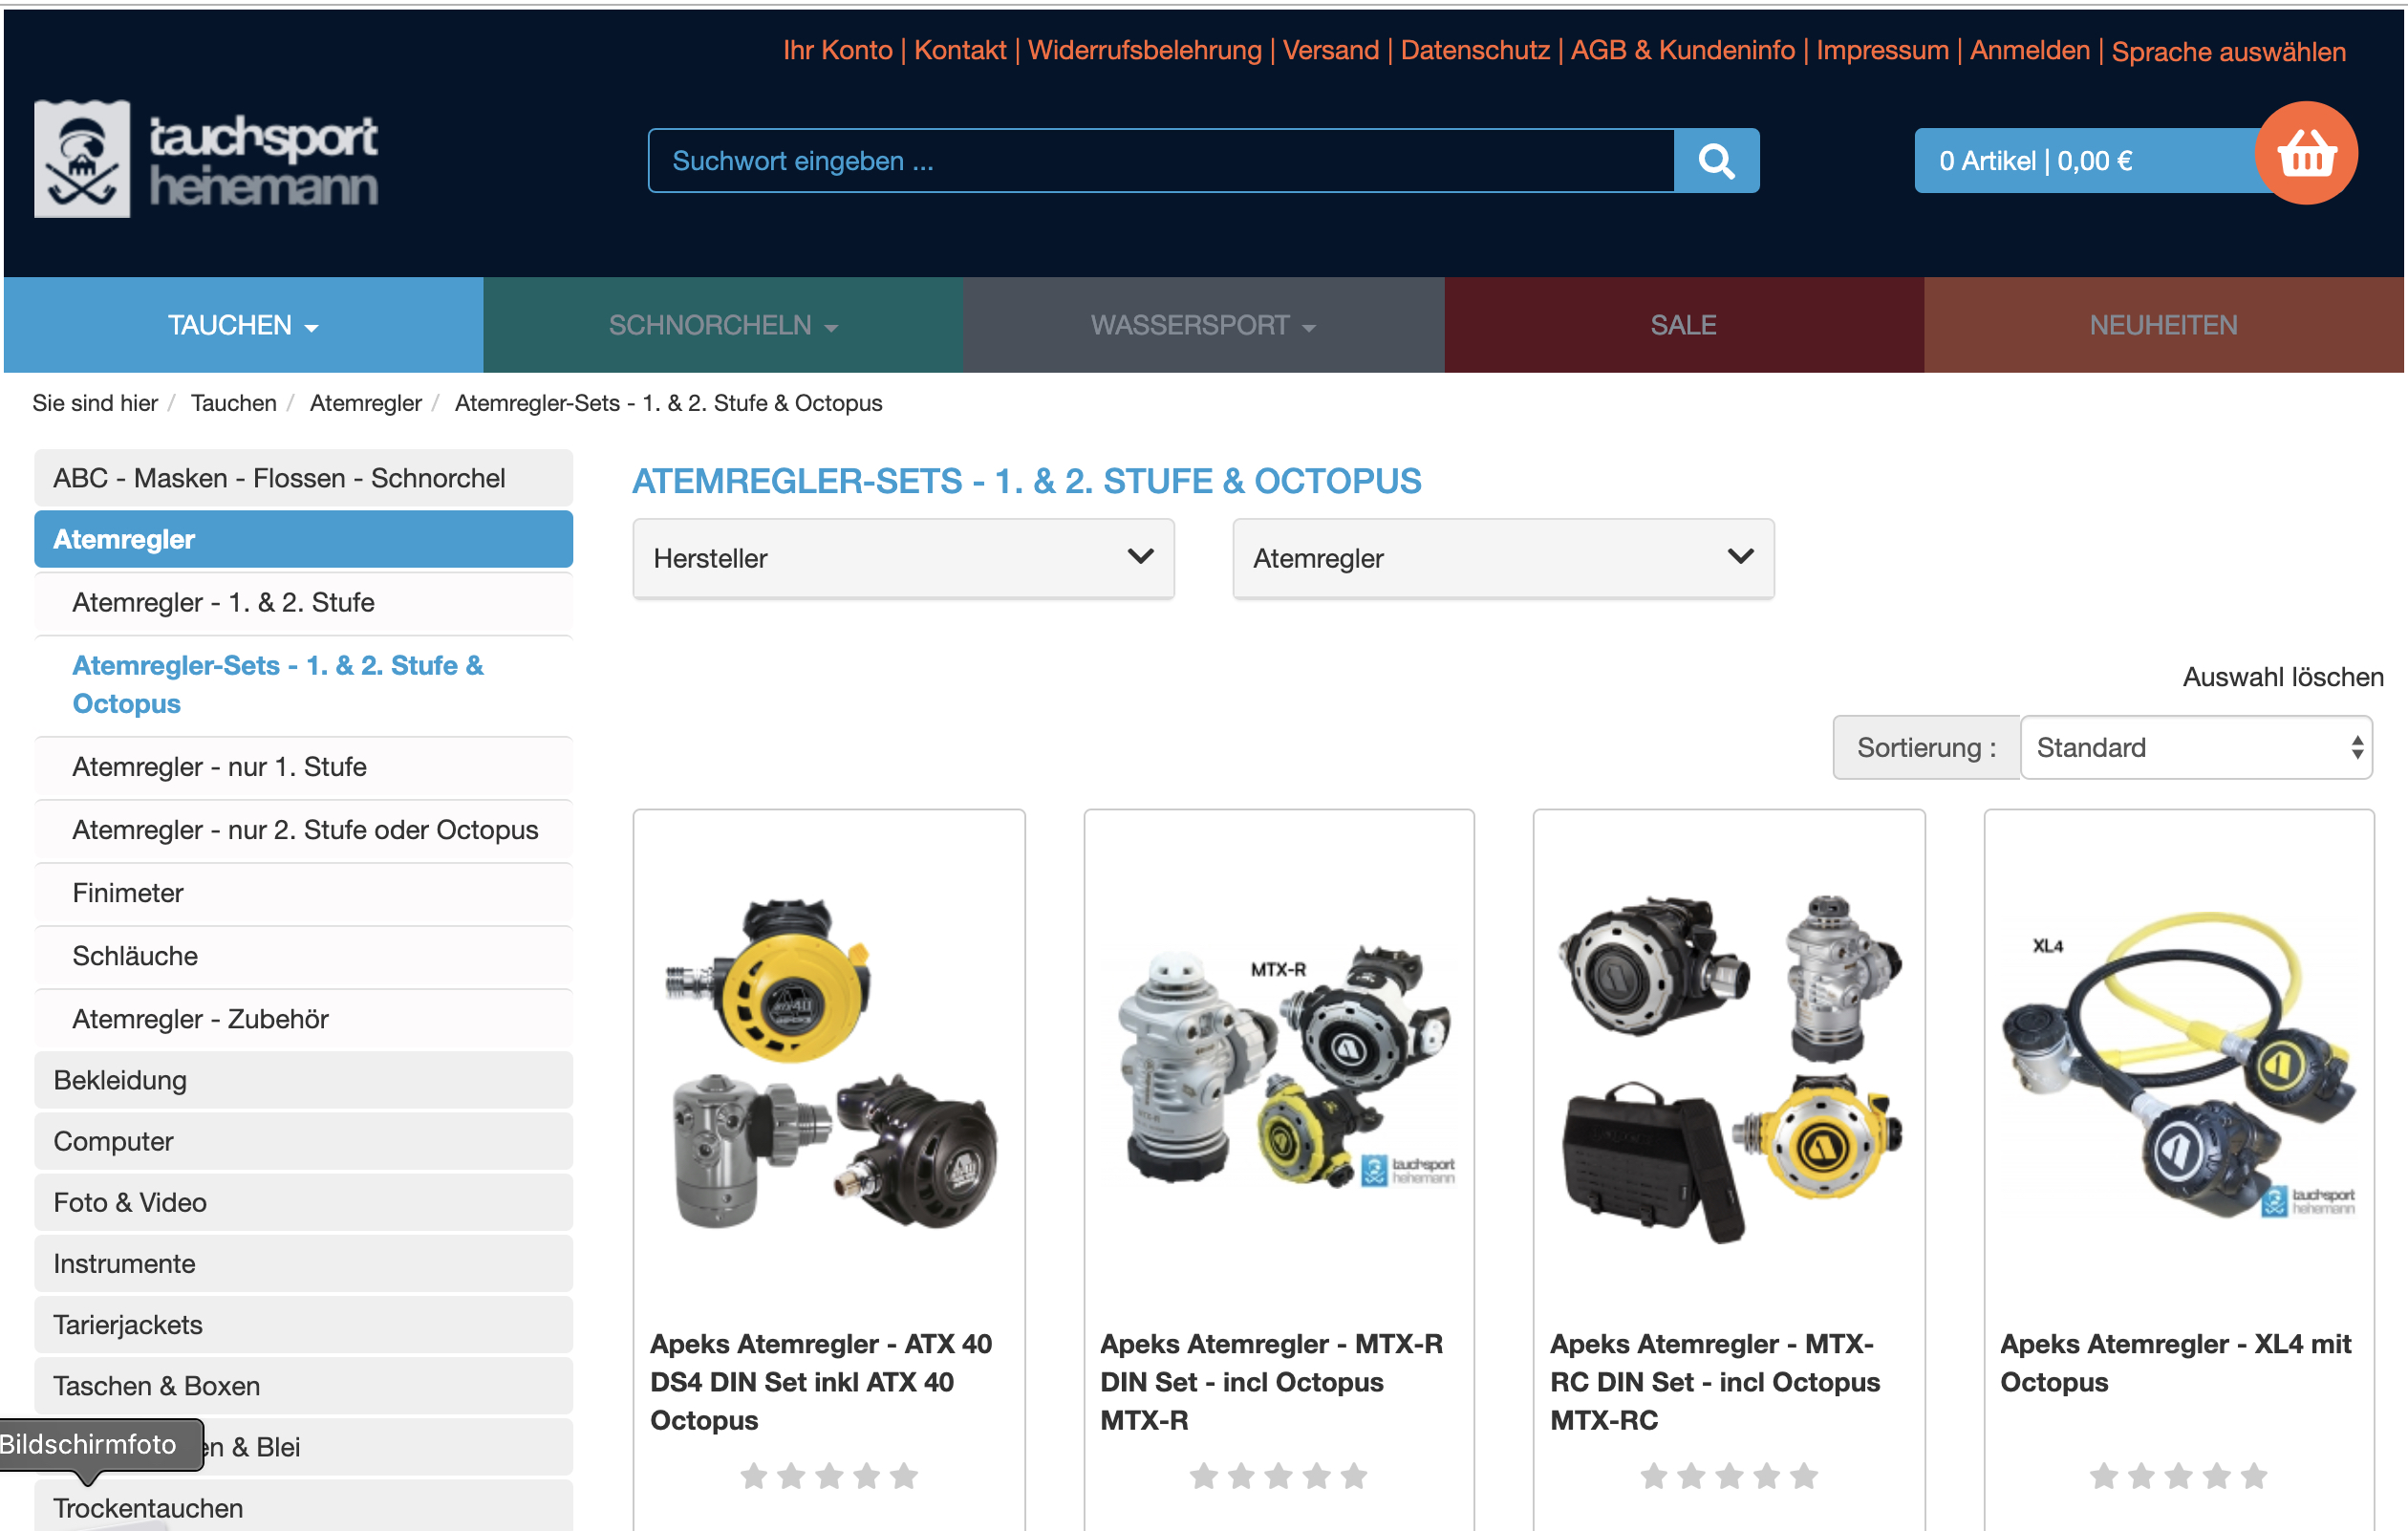Open the Sortierung Standard select box
The height and width of the screenshot is (1531, 2408).
click(2196, 747)
